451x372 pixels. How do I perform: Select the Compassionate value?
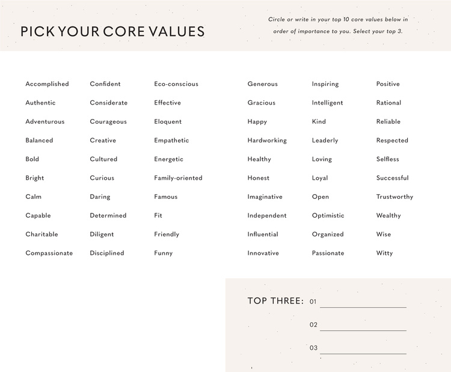[x=49, y=253]
